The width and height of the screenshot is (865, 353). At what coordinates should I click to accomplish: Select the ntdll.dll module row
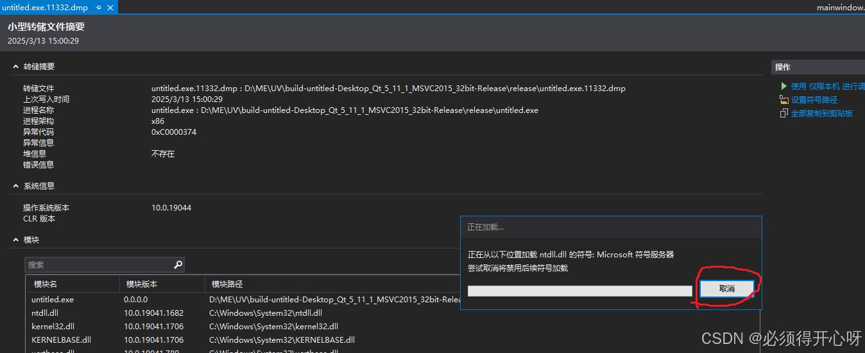coord(45,313)
